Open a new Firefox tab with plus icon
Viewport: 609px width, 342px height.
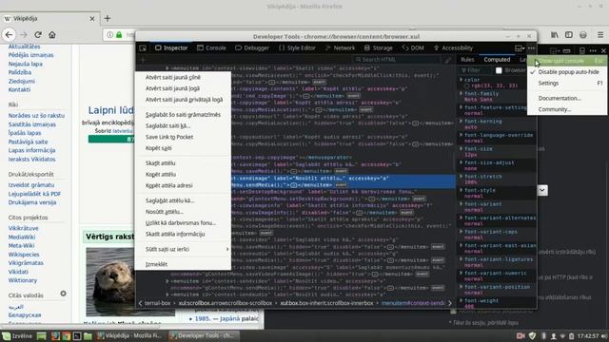point(108,18)
